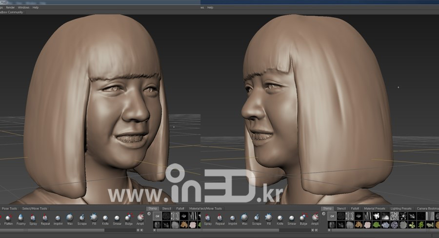Select the Foamy sculpt tool in left window
This screenshot has width=439, height=238.
pyautogui.click(x=20, y=219)
